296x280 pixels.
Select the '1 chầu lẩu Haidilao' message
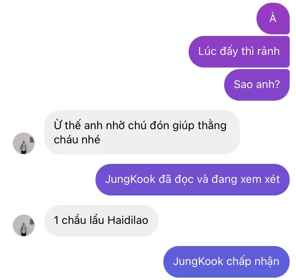[101, 221]
